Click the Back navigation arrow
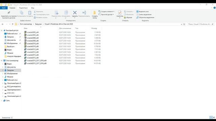Image resolution: width=216 pixels, height=121 pixels. click(x=3, y=24)
